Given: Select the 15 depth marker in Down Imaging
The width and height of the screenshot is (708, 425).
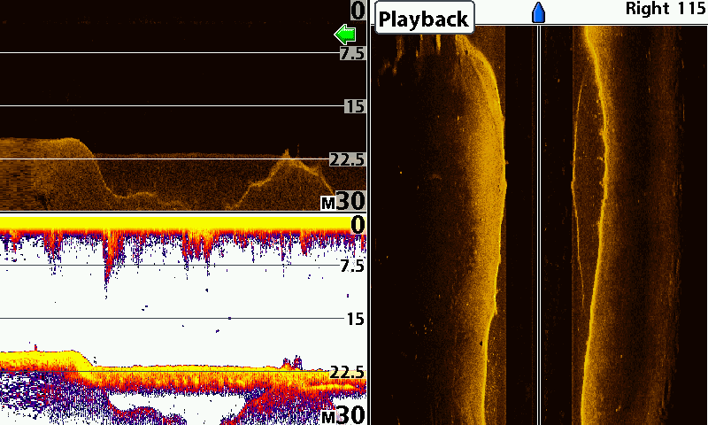Looking at the screenshot, I should (x=355, y=106).
